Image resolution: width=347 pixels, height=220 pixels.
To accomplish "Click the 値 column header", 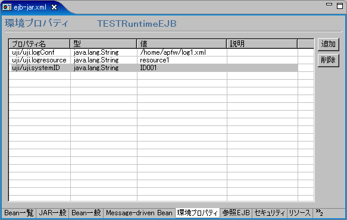I will 182,44.
